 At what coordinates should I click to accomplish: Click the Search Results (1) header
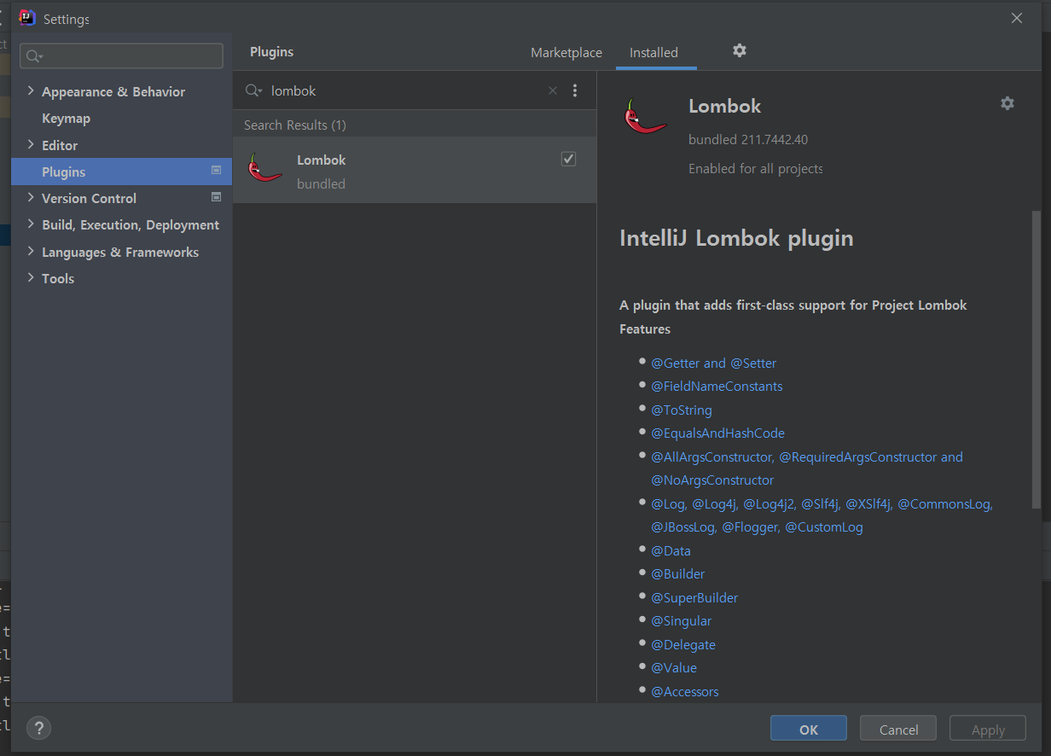coord(295,125)
